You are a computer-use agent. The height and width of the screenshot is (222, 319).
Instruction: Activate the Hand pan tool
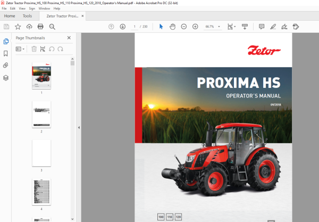(x=172, y=26)
